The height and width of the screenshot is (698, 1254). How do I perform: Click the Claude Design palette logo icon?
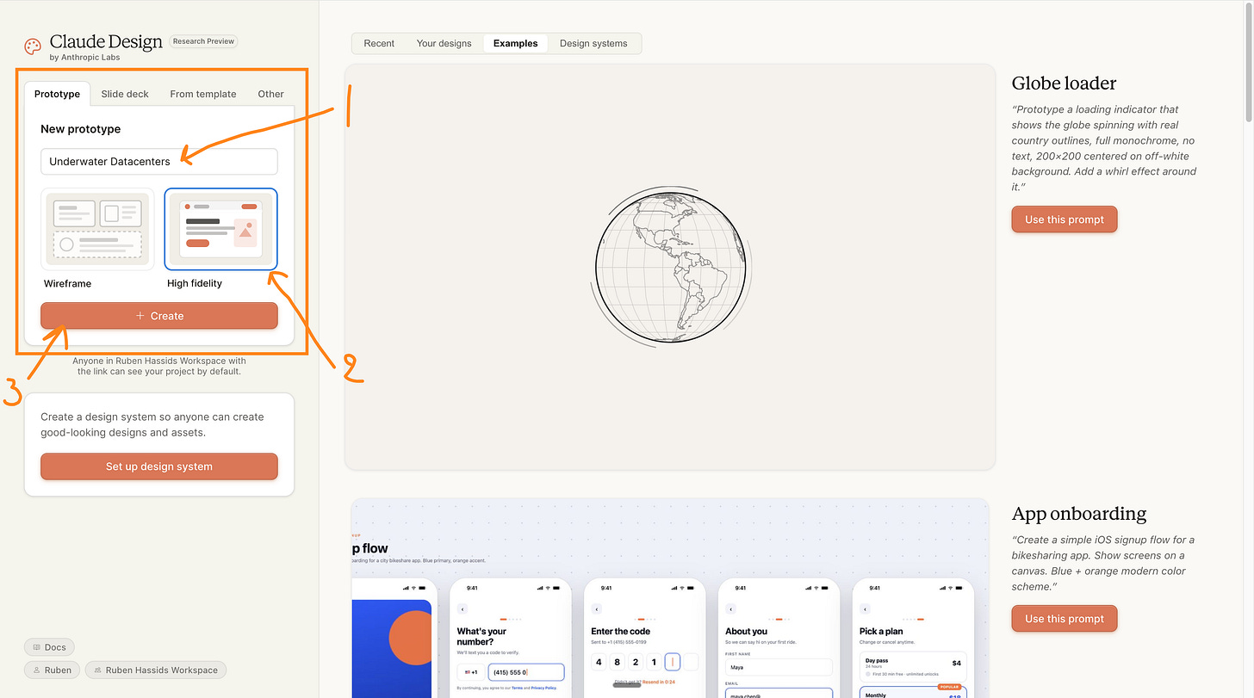pyautogui.click(x=33, y=46)
